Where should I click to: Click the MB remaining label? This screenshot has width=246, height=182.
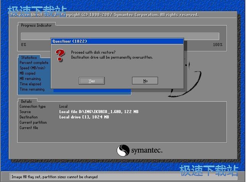point(30,79)
